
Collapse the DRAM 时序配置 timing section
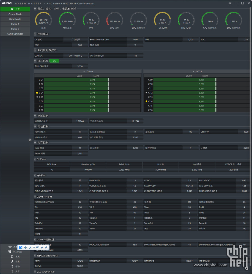(x=35, y=197)
